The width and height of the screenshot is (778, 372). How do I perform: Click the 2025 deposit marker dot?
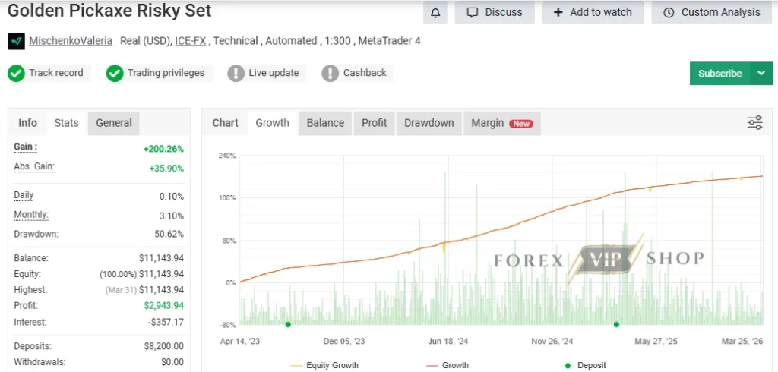point(616,324)
